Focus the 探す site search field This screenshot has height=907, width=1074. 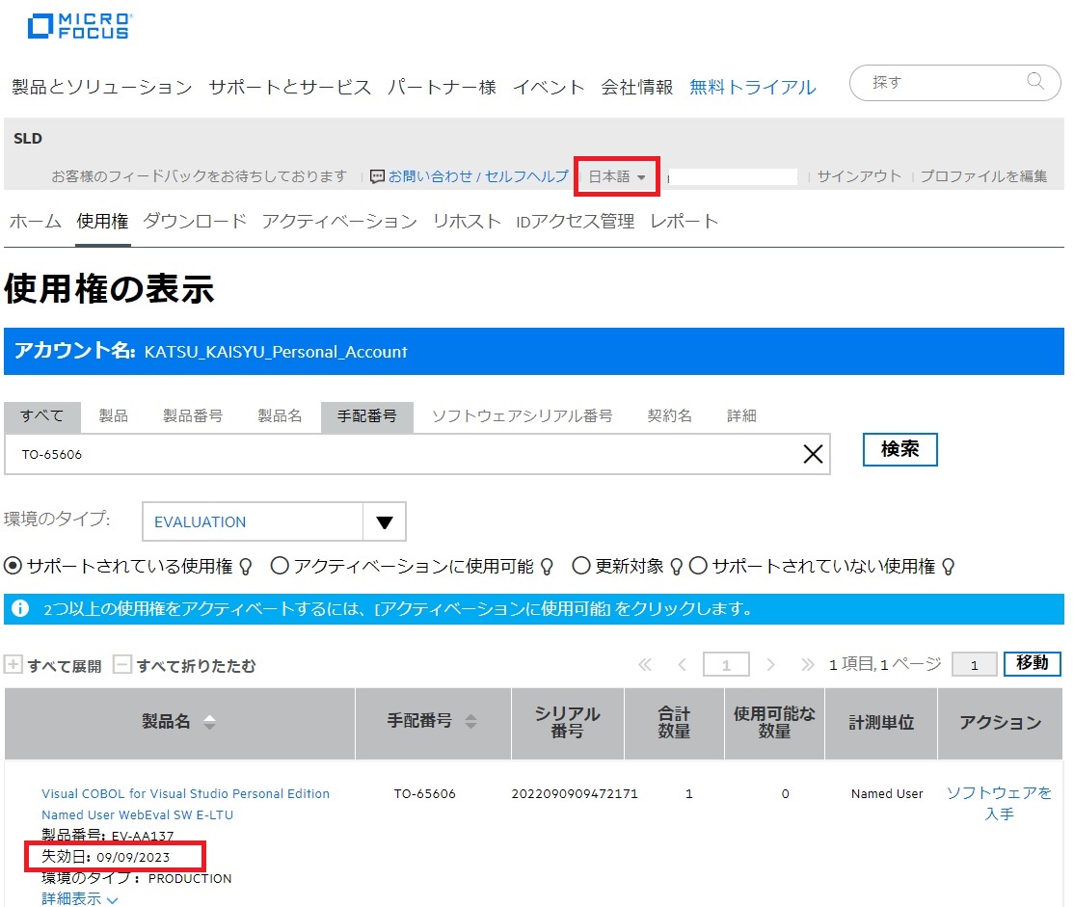click(954, 83)
